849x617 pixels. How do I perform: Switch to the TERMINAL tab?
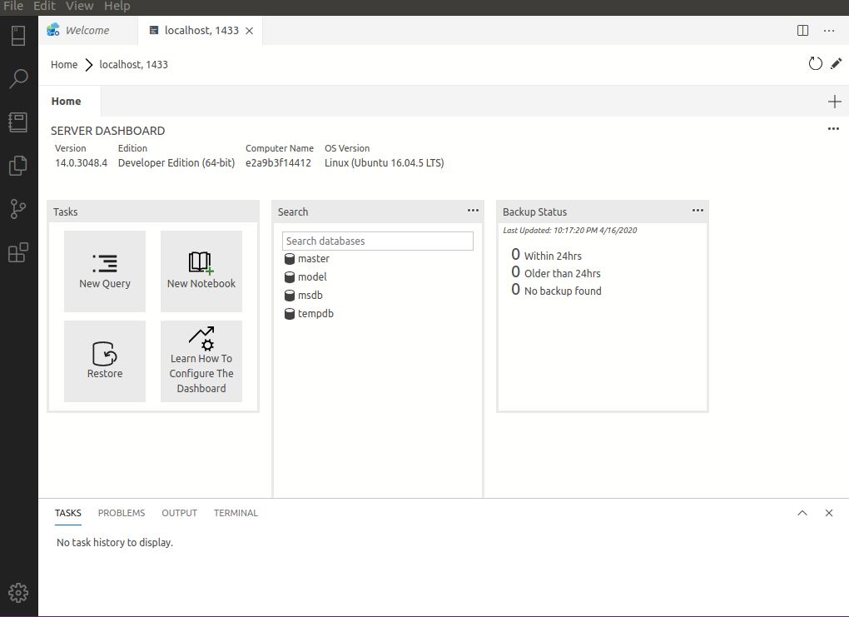236,513
